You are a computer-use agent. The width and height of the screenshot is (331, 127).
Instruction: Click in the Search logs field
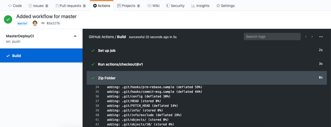click(272, 37)
